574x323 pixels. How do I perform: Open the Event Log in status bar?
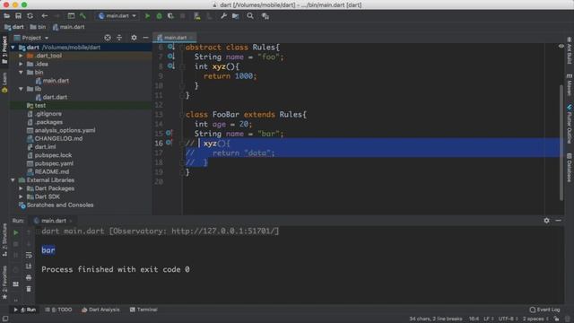click(545, 310)
